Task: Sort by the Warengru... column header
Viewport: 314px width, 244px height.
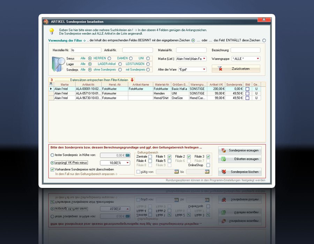Action: [198, 84]
